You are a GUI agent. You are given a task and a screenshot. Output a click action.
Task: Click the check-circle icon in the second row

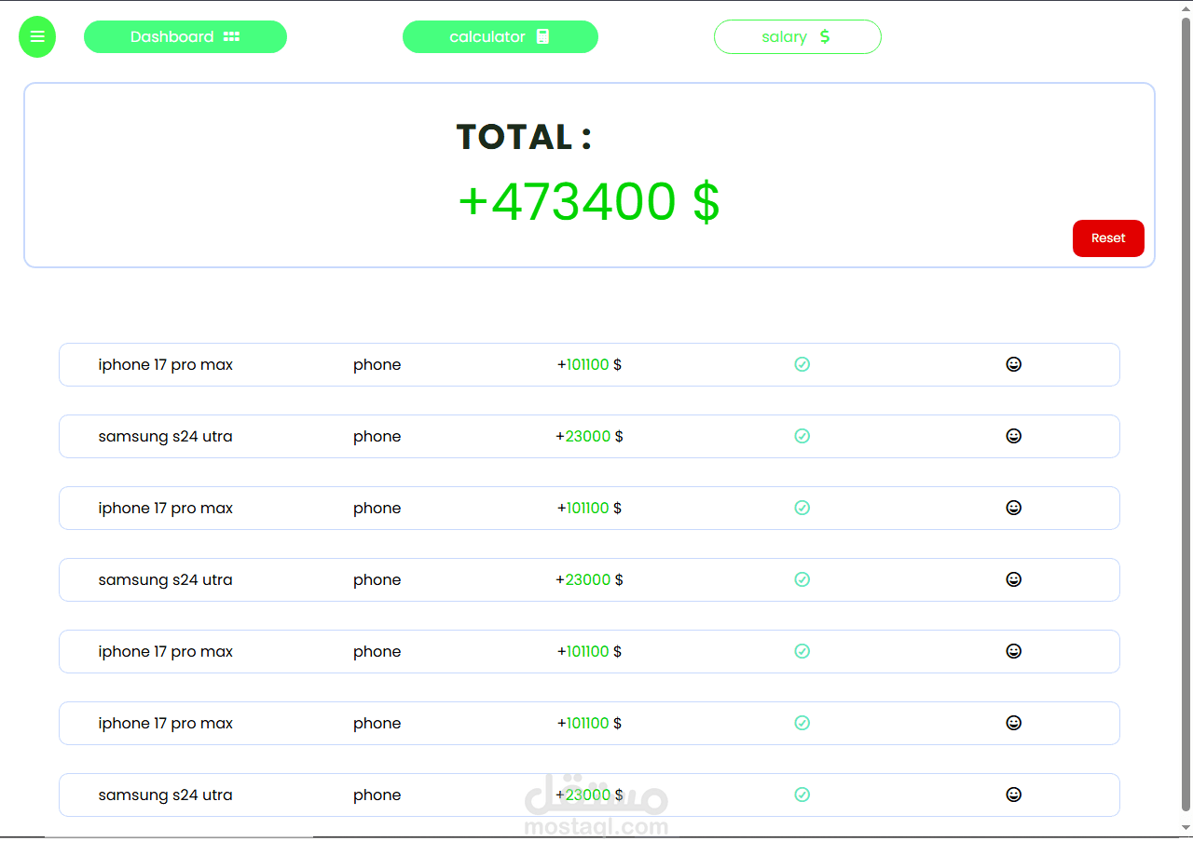[x=802, y=436]
